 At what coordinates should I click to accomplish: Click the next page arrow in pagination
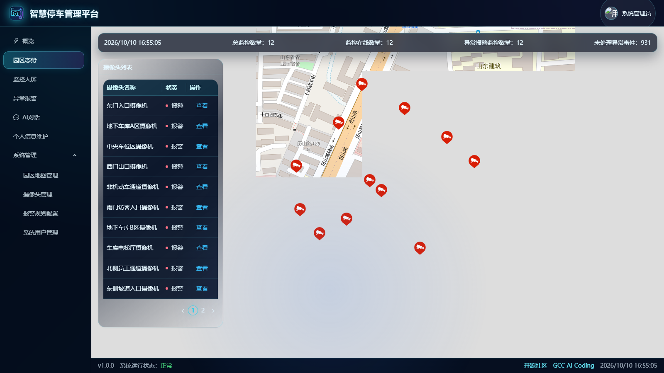point(213,310)
